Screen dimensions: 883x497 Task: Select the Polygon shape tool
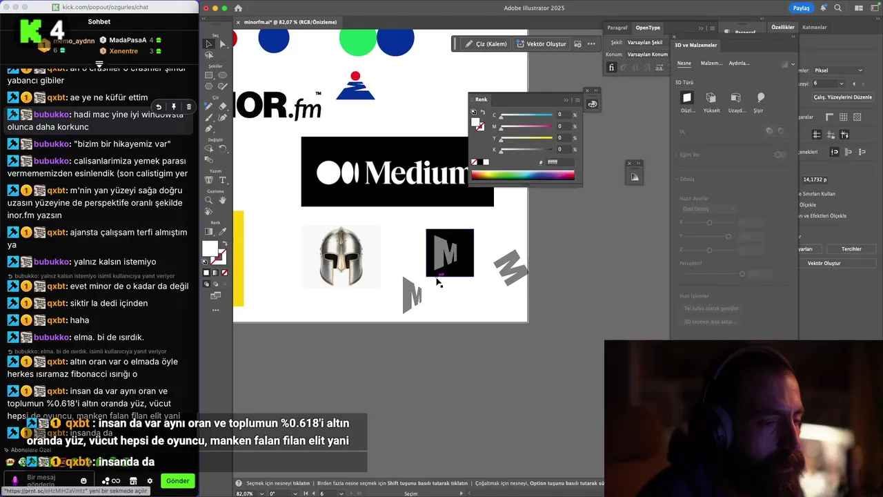[x=209, y=86]
